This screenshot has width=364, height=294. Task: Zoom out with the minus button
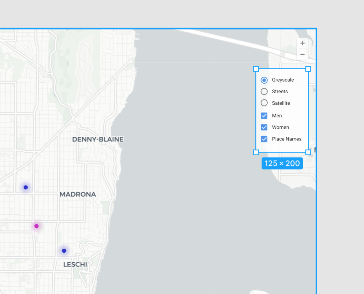coord(302,54)
